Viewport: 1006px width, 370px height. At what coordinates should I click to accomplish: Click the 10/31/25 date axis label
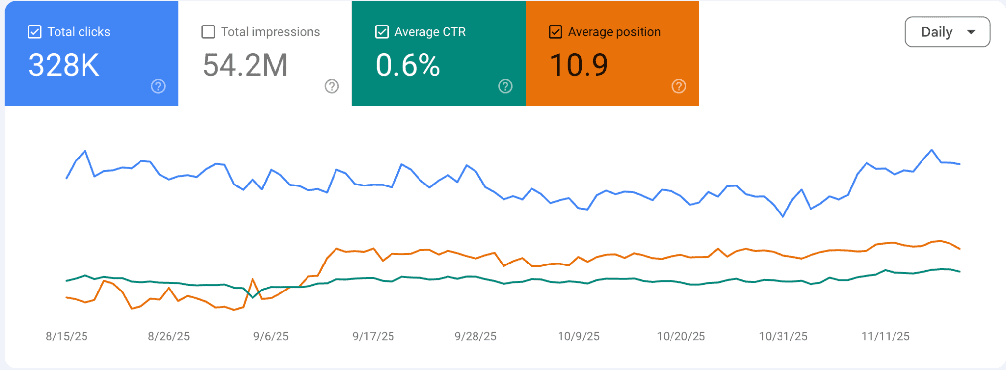coord(783,336)
